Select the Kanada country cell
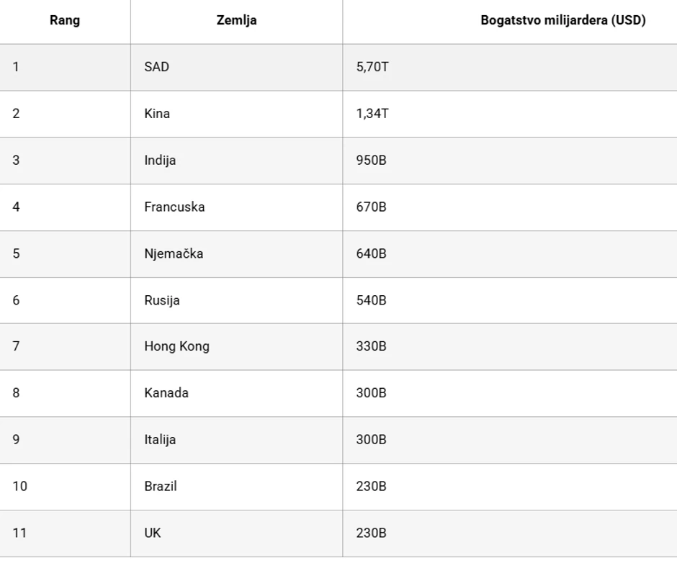677x563 pixels. [166, 393]
